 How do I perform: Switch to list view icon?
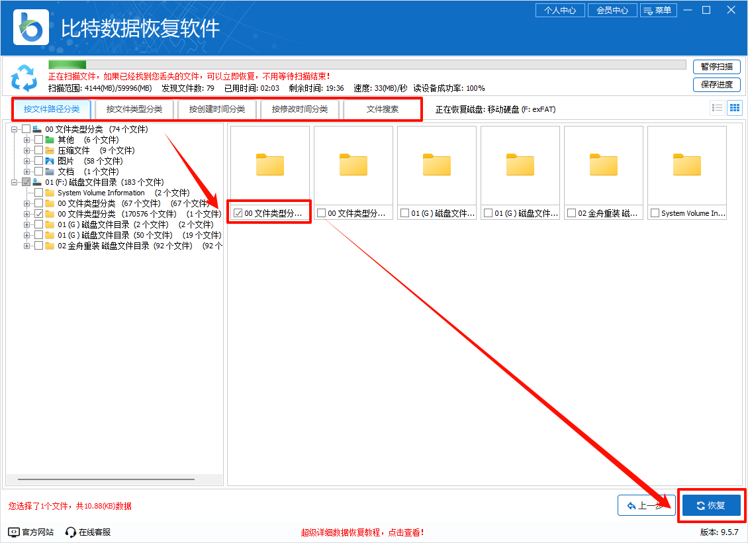pos(716,108)
